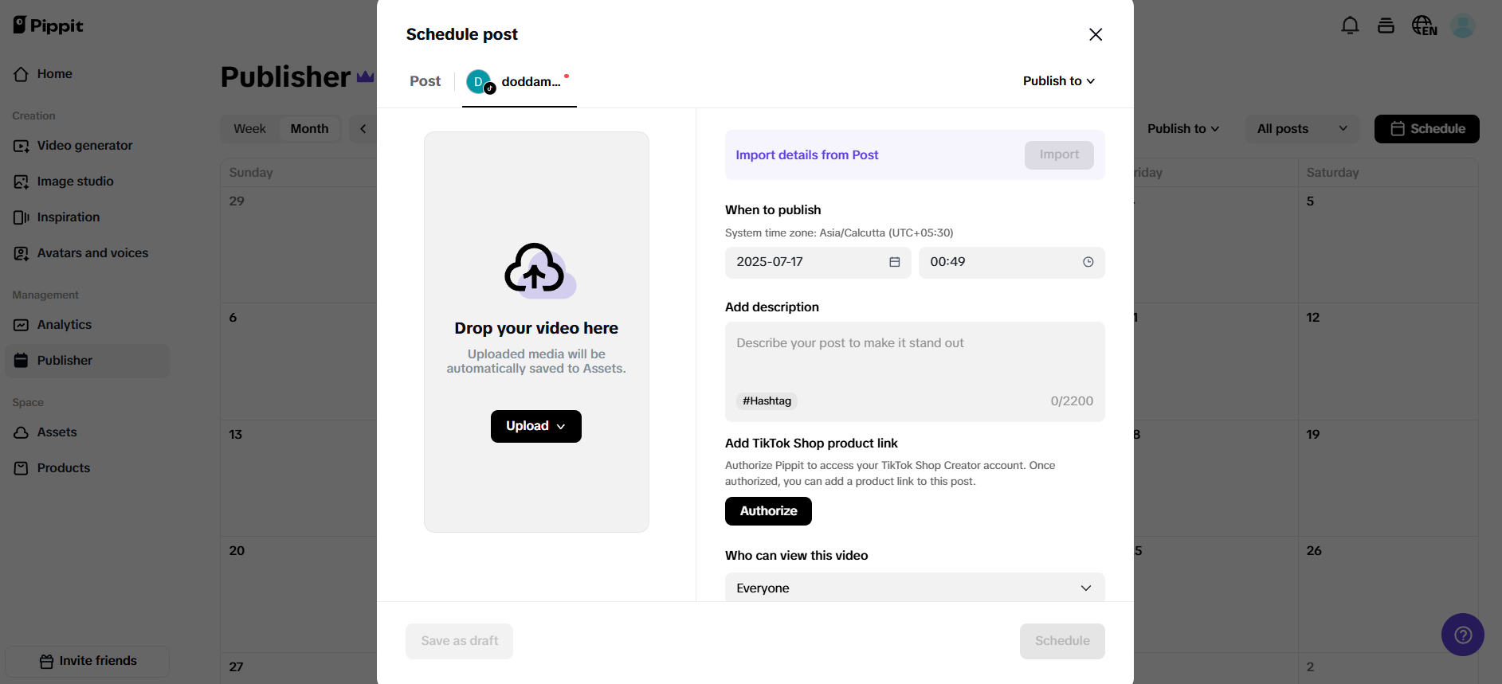The height and width of the screenshot is (684, 1502).
Task: Click the Authorize button
Action: point(768,511)
